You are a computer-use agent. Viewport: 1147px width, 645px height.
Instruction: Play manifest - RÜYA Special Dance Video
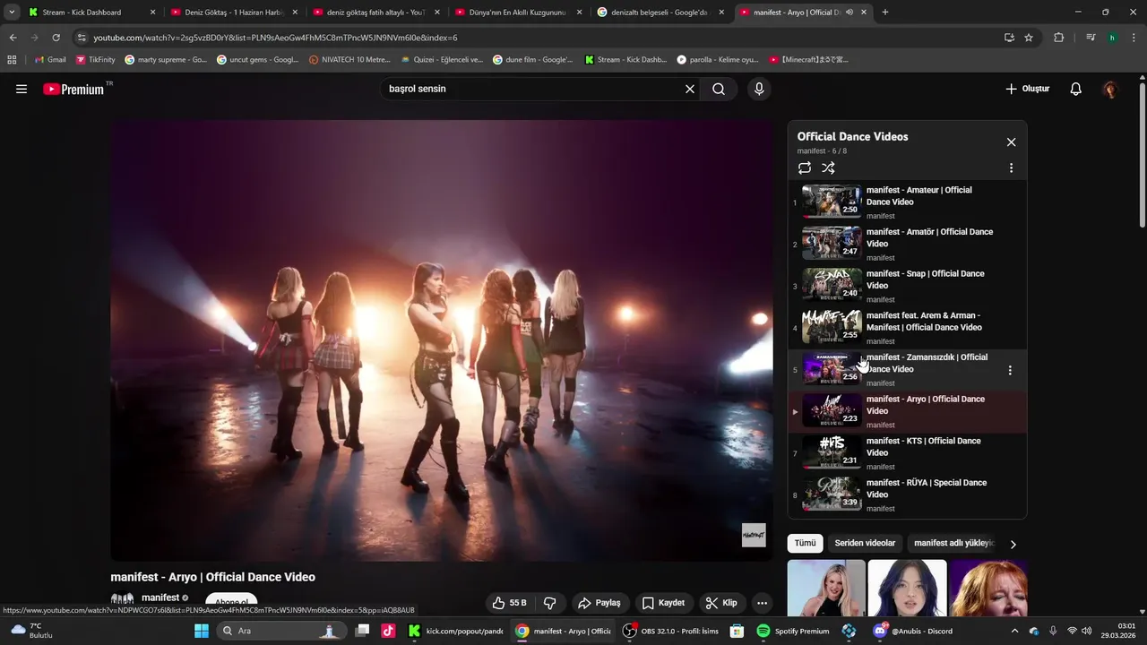[905, 495]
